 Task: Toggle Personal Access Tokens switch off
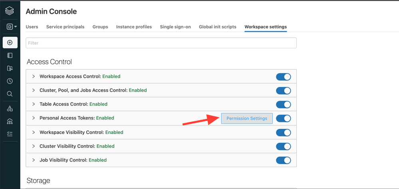point(283,118)
